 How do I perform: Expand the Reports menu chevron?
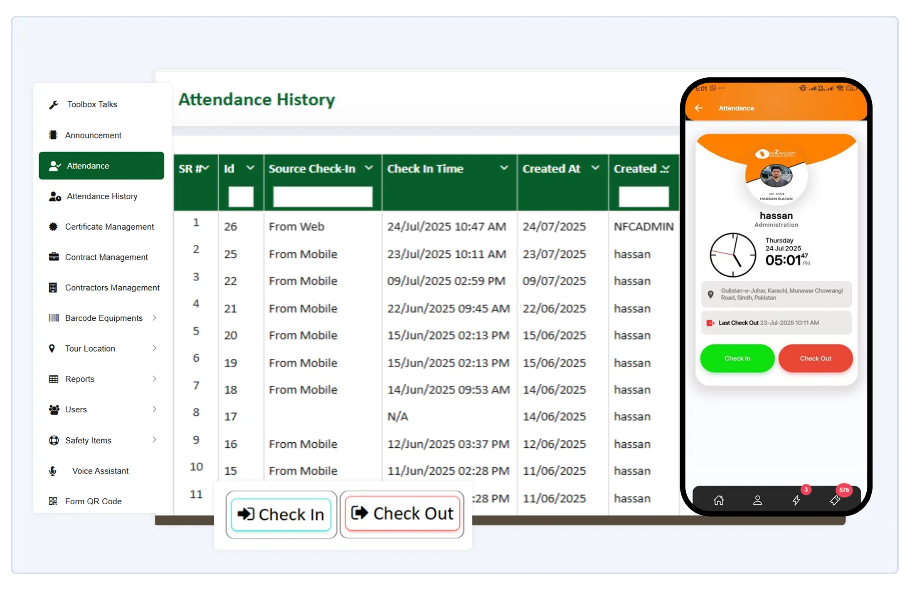click(x=154, y=379)
